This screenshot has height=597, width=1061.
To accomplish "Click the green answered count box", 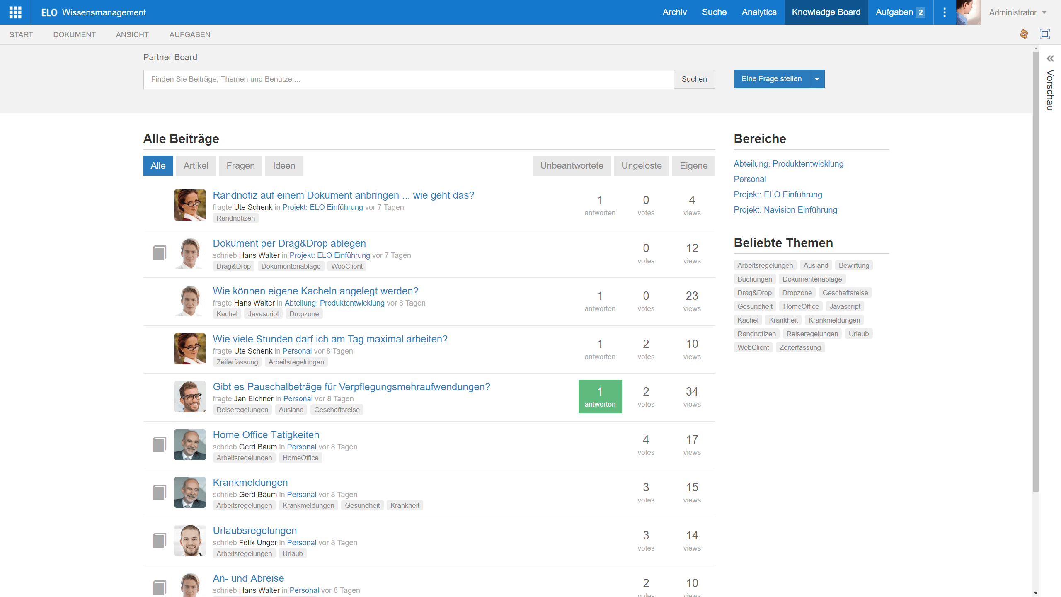I will 600,396.
